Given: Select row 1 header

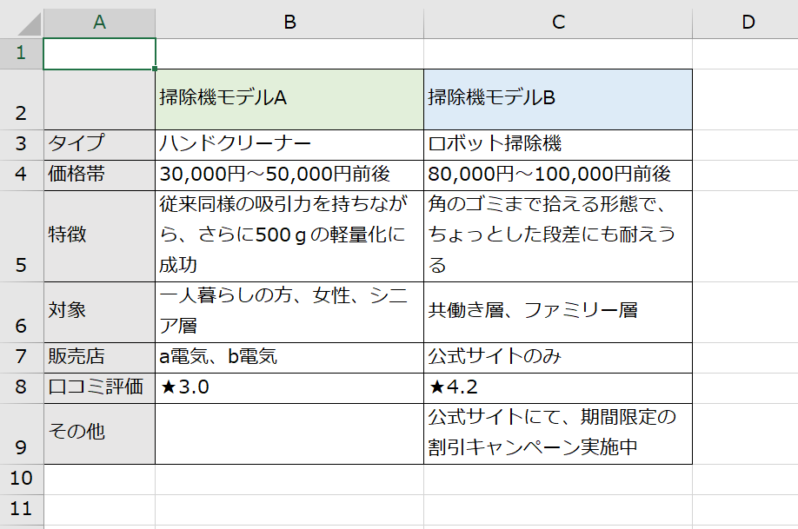Looking at the screenshot, I should click(x=22, y=53).
